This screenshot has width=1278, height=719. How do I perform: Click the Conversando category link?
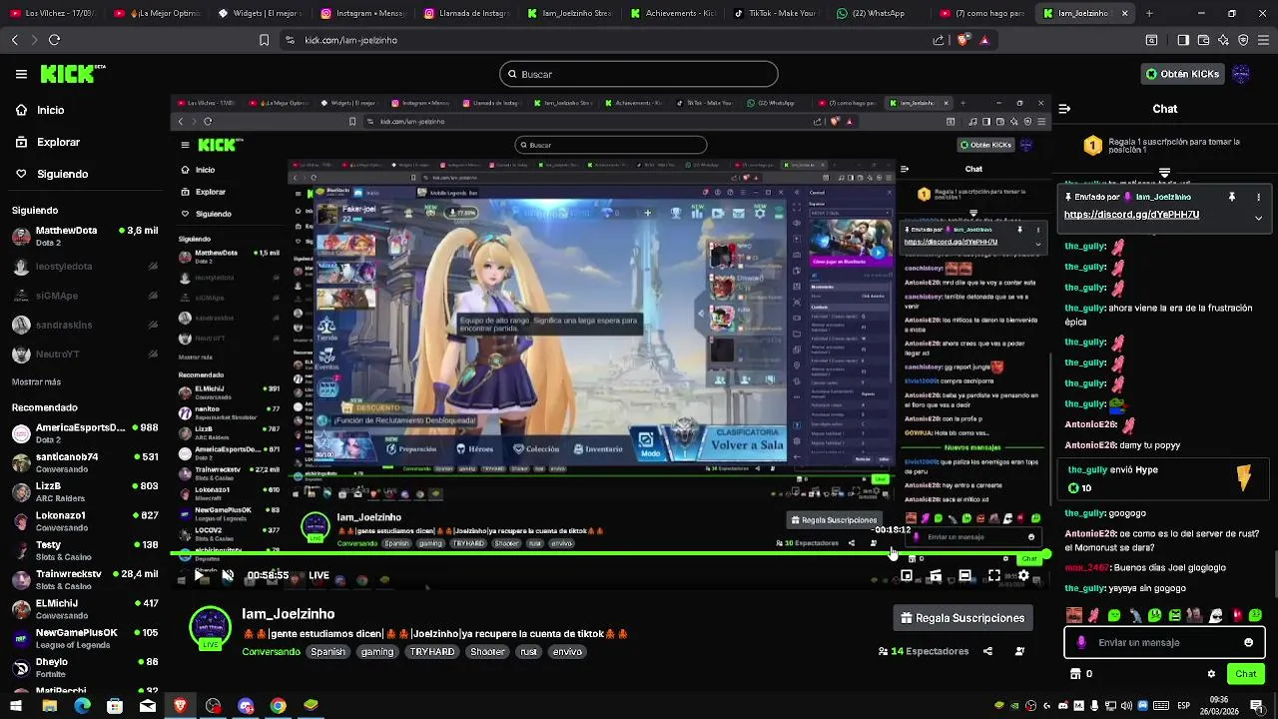tap(271, 652)
